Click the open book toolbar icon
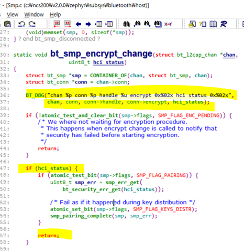244x252 pixels. click(x=213, y=24)
